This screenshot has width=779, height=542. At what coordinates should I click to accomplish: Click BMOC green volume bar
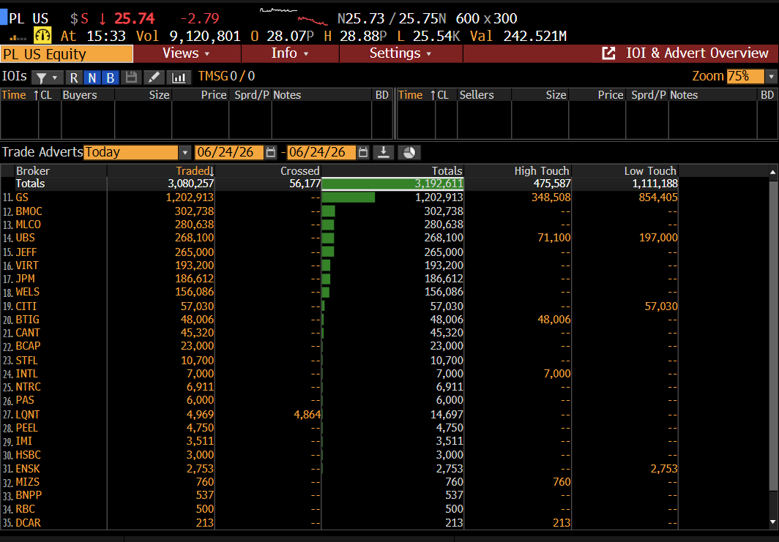click(x=329, y=211)
